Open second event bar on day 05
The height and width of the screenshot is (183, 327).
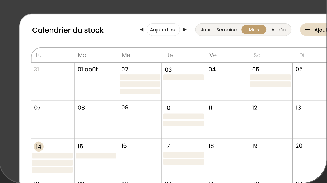pos(270,84)
